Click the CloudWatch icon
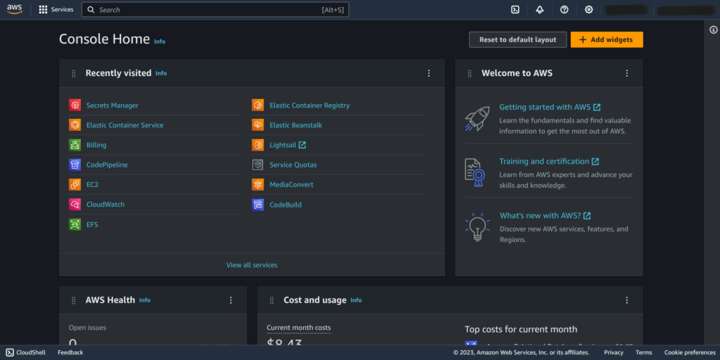 pos(75,205)
